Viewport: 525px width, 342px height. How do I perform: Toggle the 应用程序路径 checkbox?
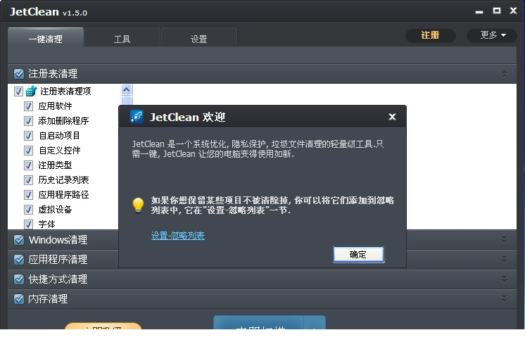(28, 195)
